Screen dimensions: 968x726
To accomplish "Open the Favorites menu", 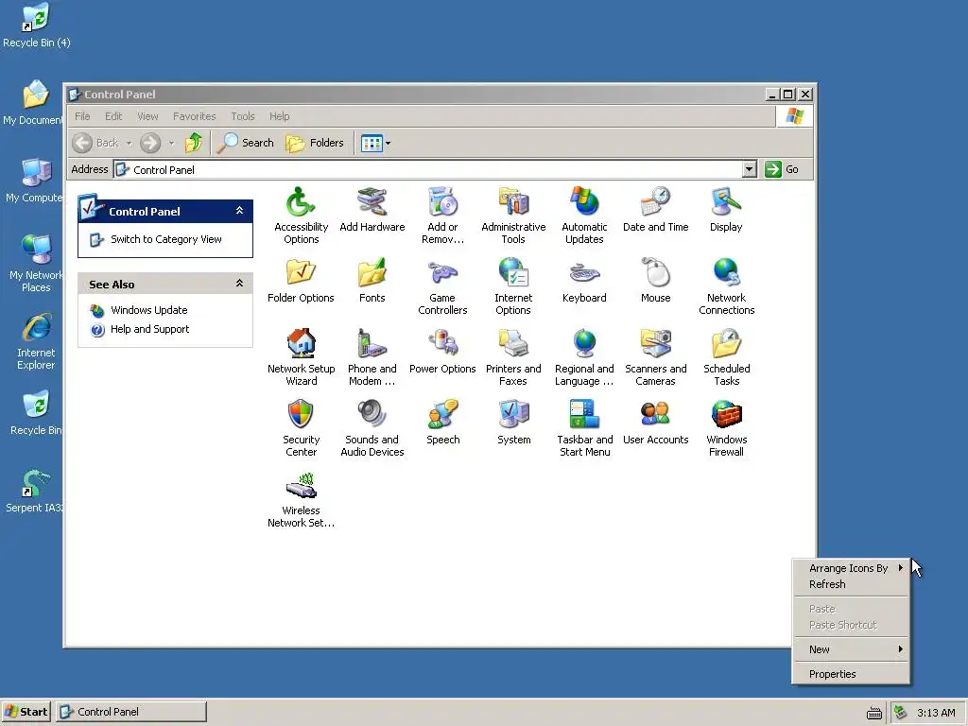I will pos(195,116).
